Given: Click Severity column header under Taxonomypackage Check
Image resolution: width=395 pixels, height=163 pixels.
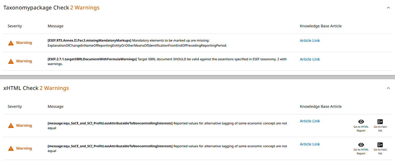Looking at the screenshot, I should [15, 26].
